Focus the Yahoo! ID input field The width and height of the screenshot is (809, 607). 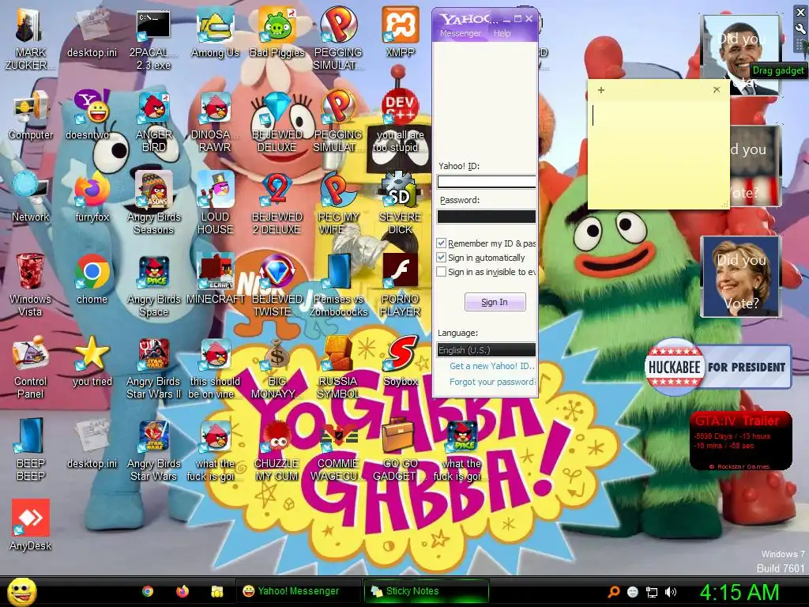coord(486,182)
